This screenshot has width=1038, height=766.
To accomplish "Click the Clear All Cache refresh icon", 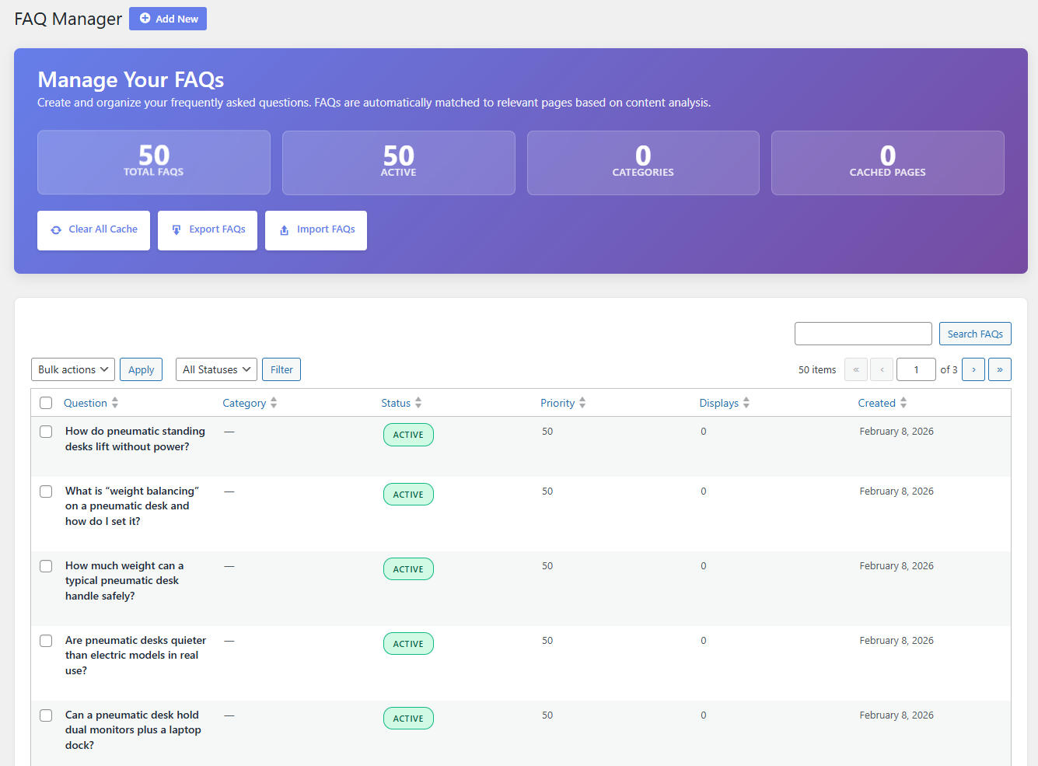I will [56, 230].
